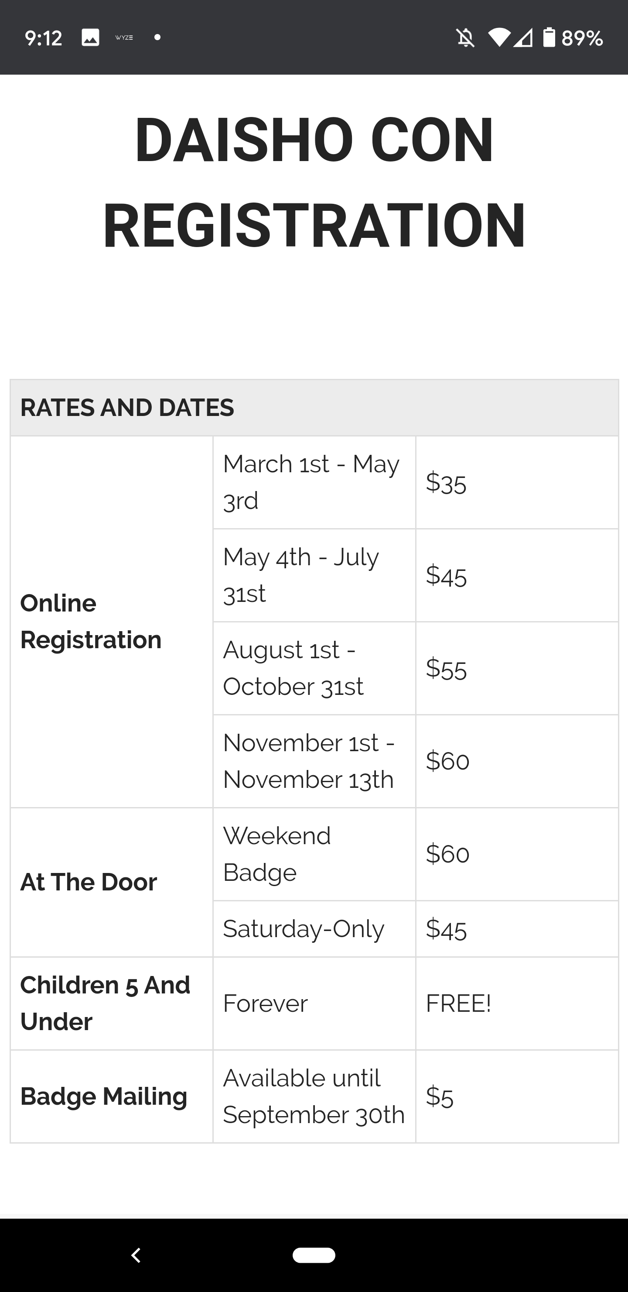This screenshot has height=1292, width=628.
Task: Tap the muted bell icon in status bar
Action: pyautogui.click(x=465, y=38)
